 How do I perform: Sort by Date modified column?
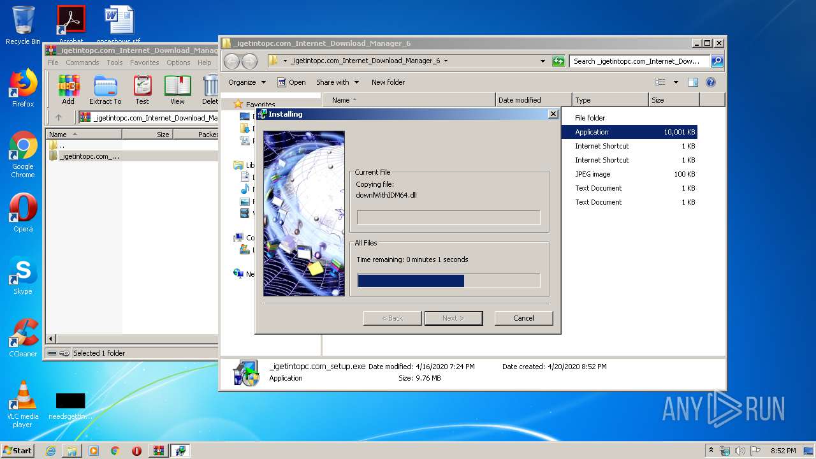(533, 100)
